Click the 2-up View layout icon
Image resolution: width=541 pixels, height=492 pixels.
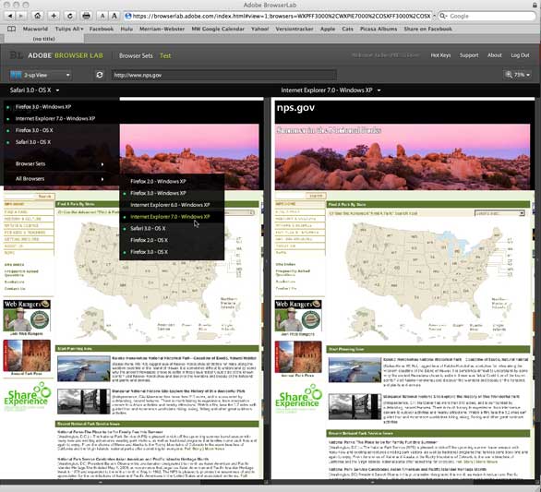(x=16, y=75)
